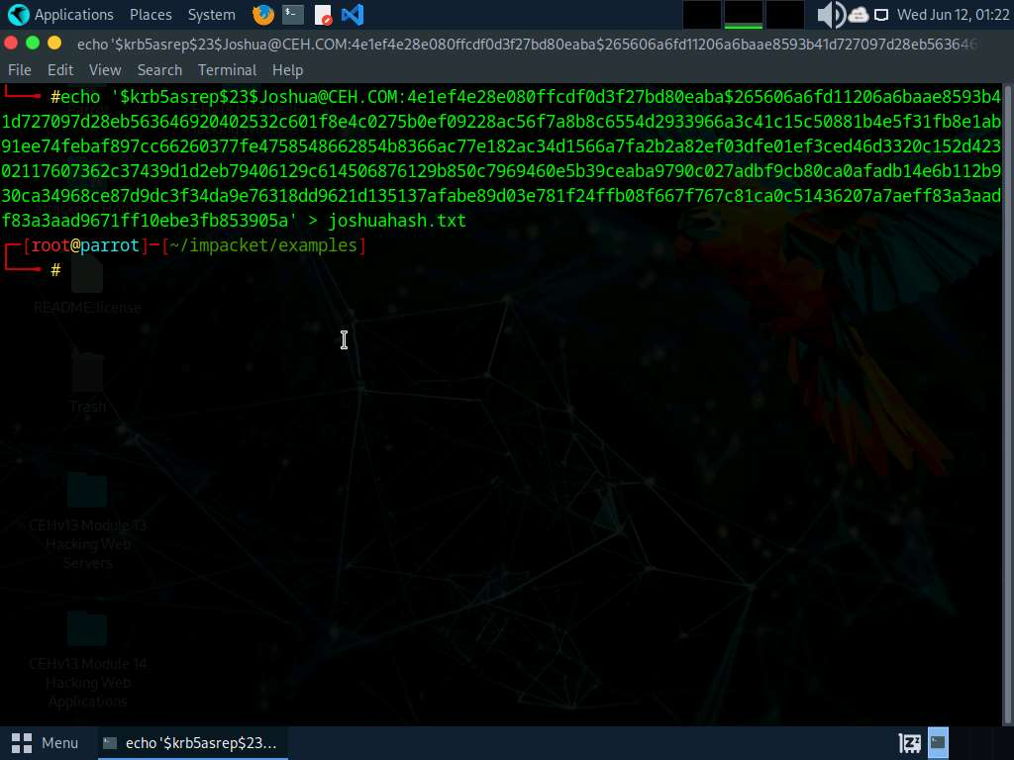
Task: Open the Search menu in terminal
Action: 159,70
